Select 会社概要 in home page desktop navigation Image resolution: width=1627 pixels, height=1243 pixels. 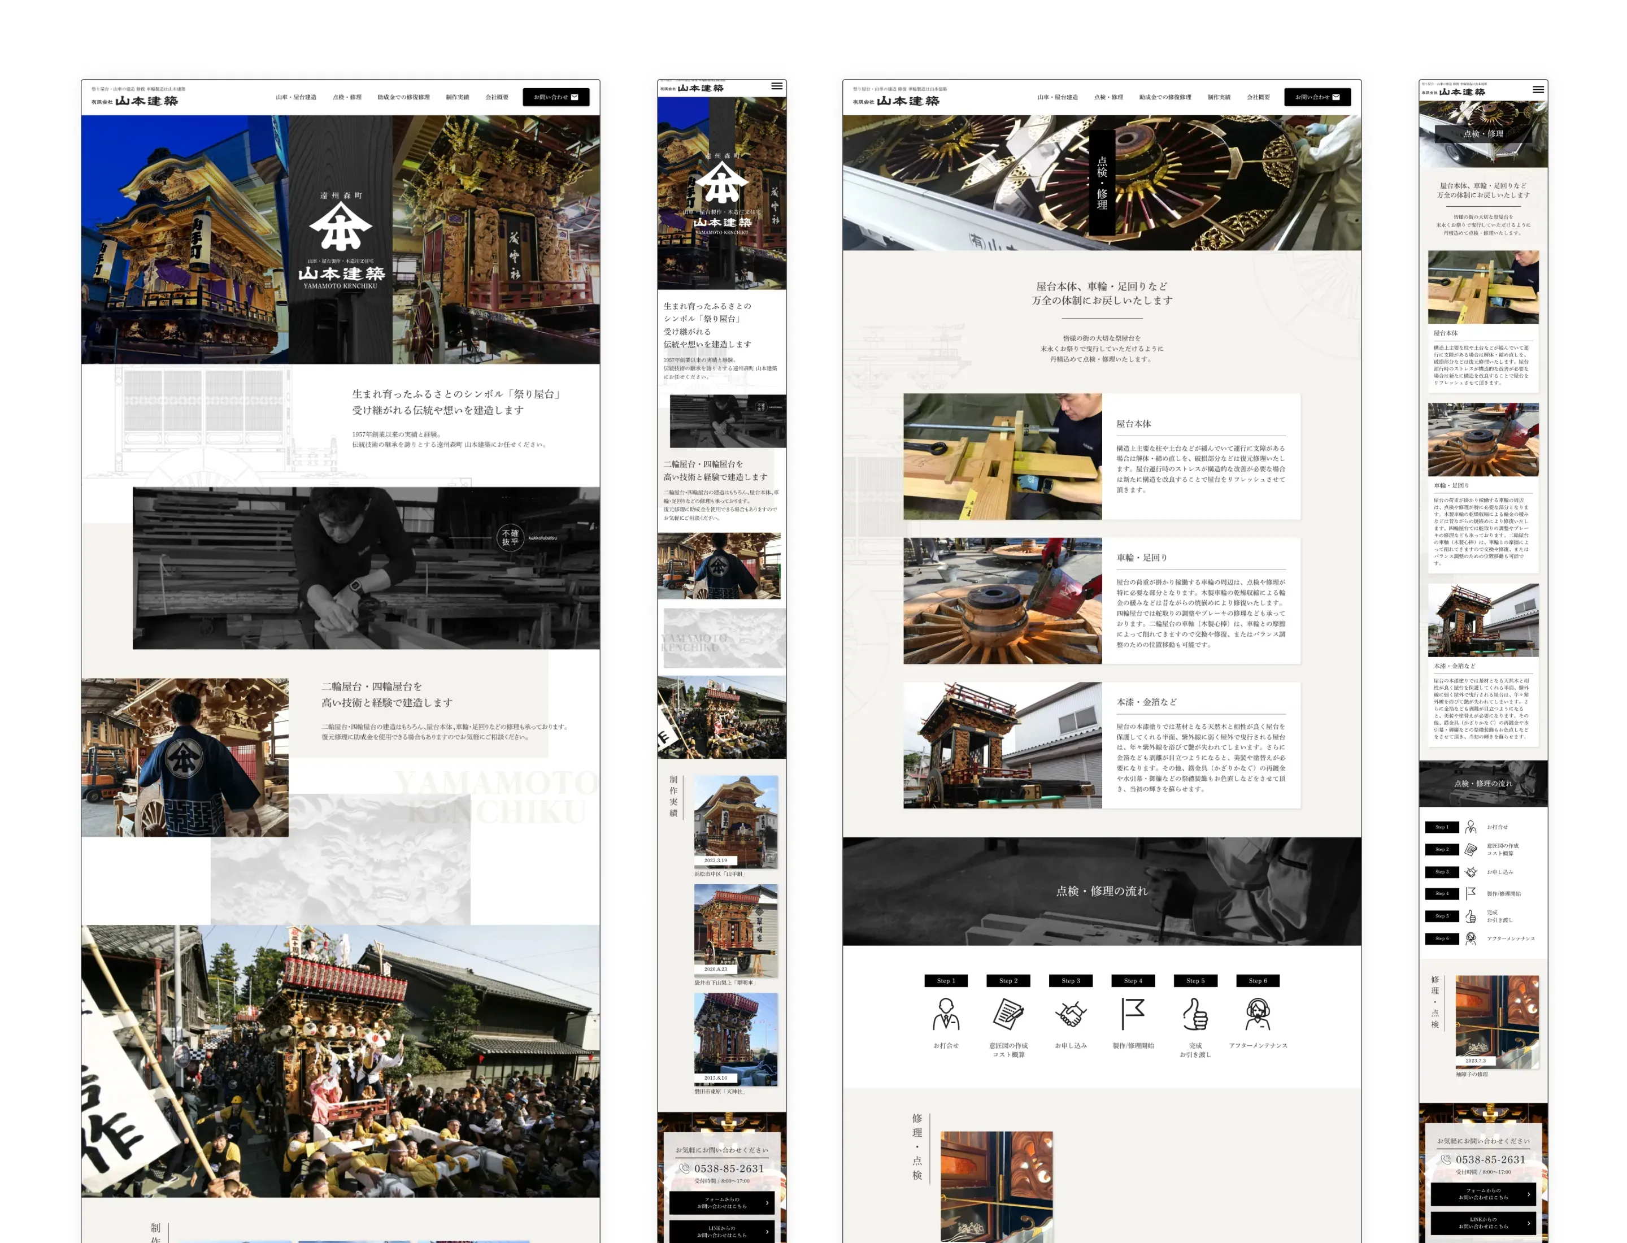point(497,97)
